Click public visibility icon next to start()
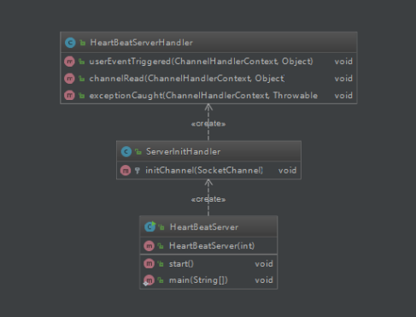This screenshot has height=317, width=416. pyautogui.click(x=161, y=264)
